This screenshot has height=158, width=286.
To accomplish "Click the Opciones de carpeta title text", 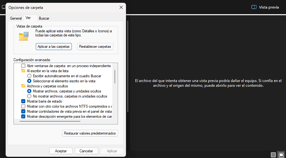I will coord(26,8).
